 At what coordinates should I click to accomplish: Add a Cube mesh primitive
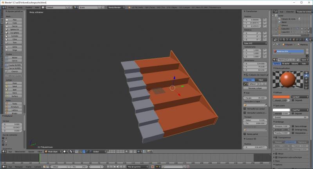(15, 23)
